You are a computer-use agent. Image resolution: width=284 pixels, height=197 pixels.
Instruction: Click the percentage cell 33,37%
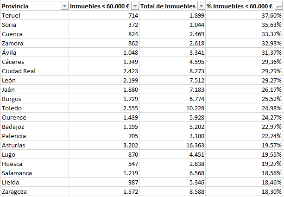tap(244, 34)
